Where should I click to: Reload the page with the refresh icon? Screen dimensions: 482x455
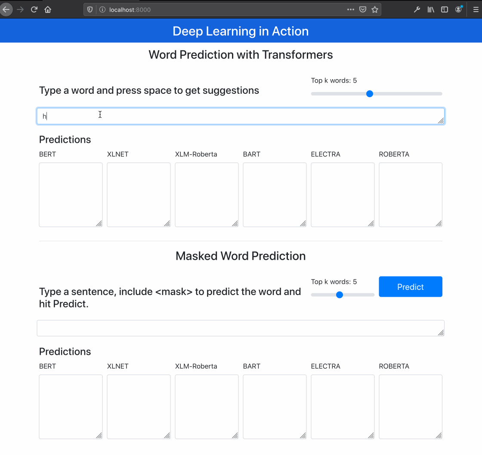[x=34, y=9]
